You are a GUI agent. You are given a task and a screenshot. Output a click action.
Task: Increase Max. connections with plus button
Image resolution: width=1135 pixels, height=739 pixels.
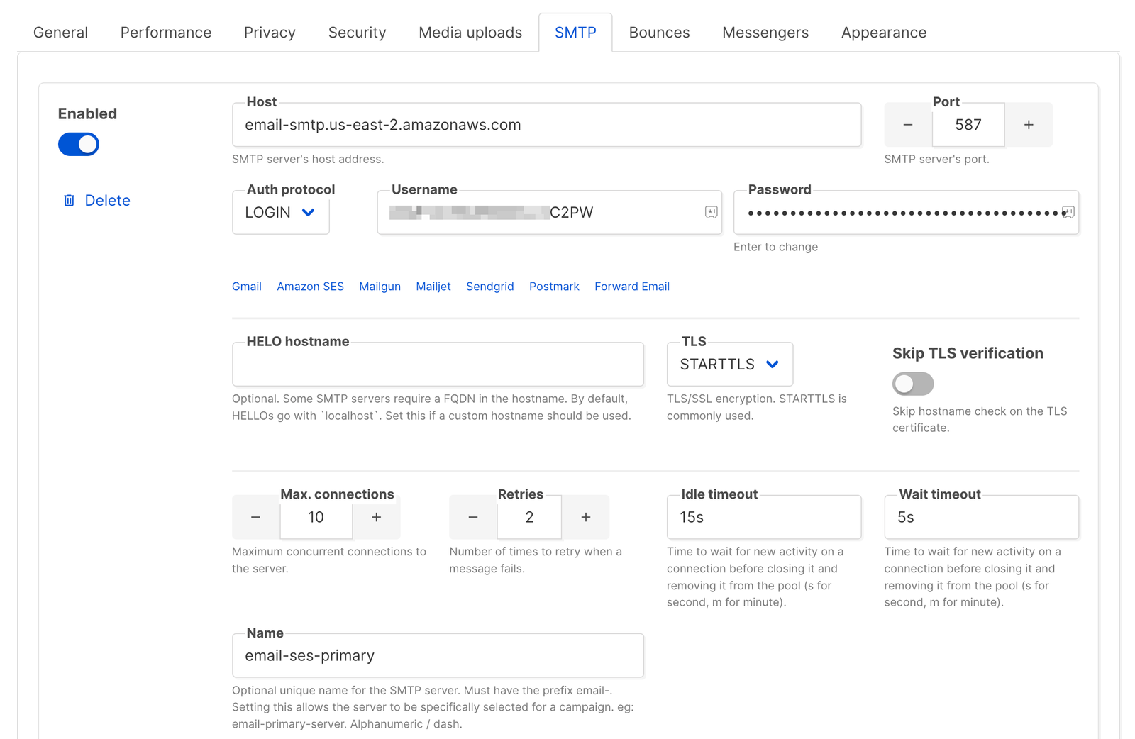pos(376,517)
